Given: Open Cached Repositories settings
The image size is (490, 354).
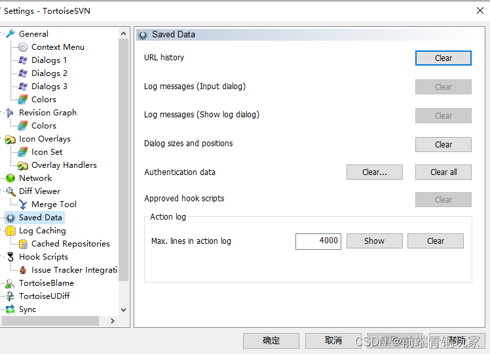Looking at the screenshot, I should pos(71,244).
